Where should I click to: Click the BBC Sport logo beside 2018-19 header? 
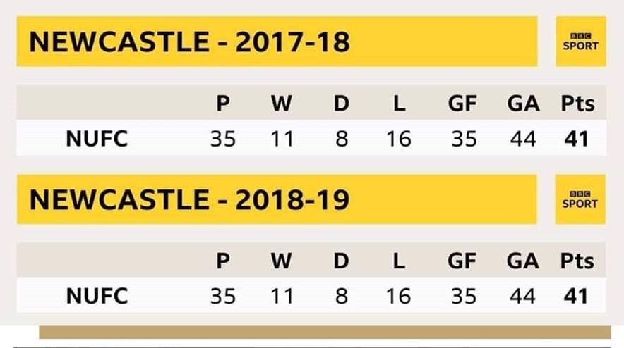pyautogui.click(x=580, y=199)
